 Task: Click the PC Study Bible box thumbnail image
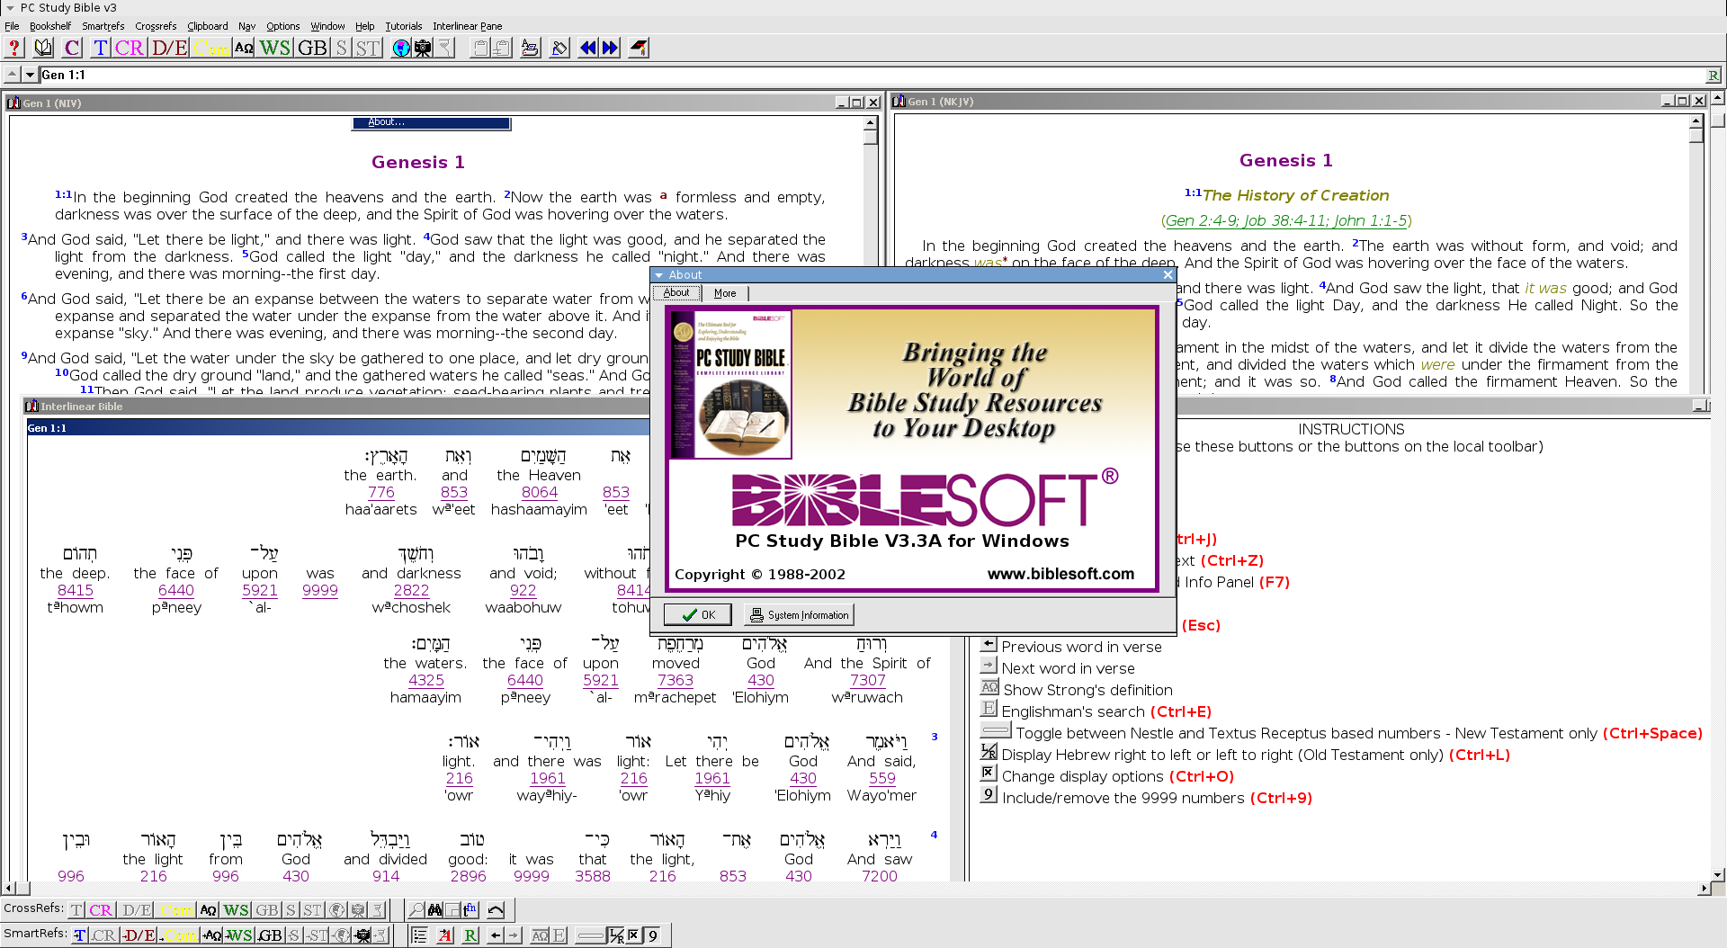[731, 385]
